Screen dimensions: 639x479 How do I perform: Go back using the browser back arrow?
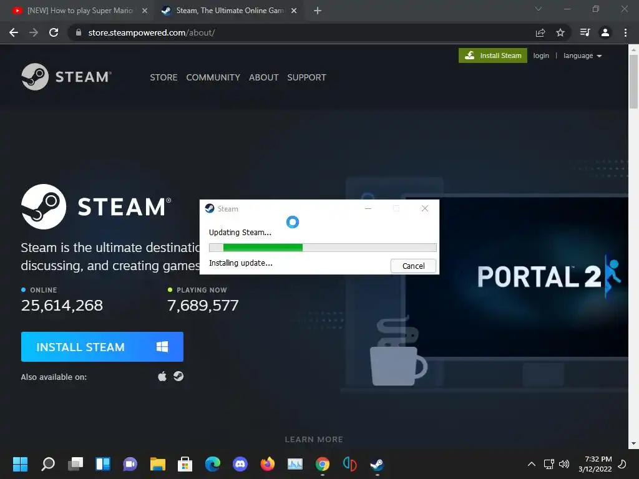(14, 32)
